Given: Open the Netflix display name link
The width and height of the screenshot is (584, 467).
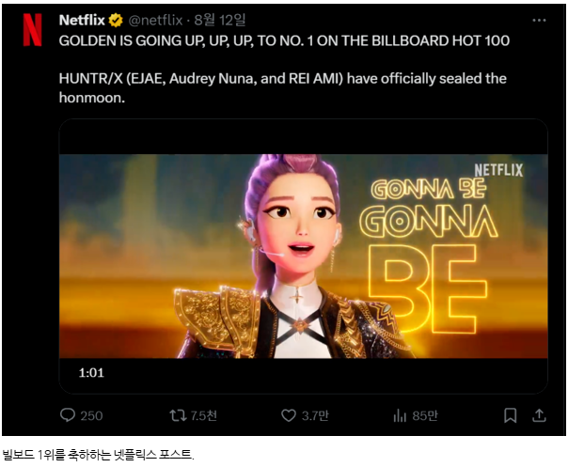Looking at the screenshot, I should (82, 20).
